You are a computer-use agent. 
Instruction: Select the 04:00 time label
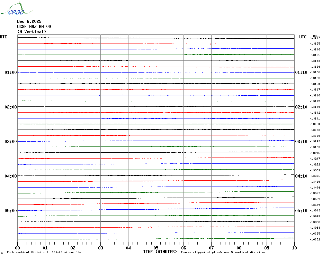[x=11, y=176]
